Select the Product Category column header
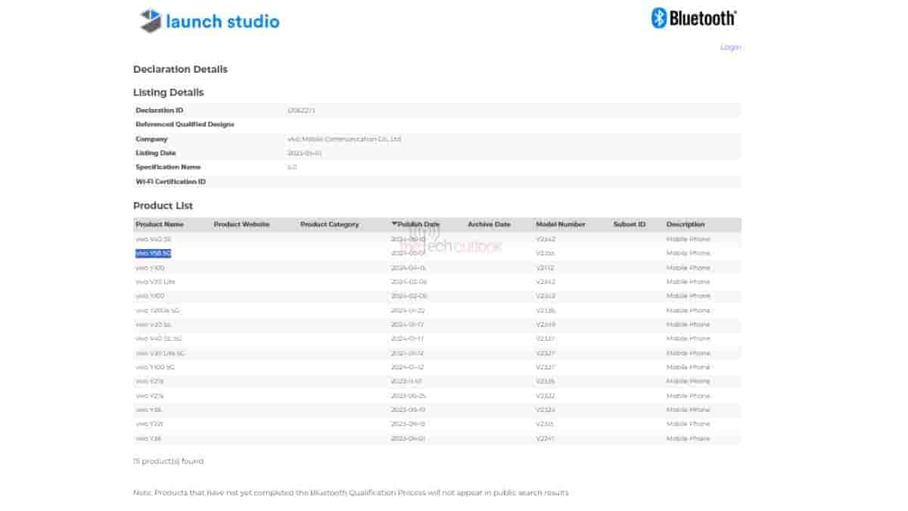This screenshot has width=908, height=511. pos(329,225)
